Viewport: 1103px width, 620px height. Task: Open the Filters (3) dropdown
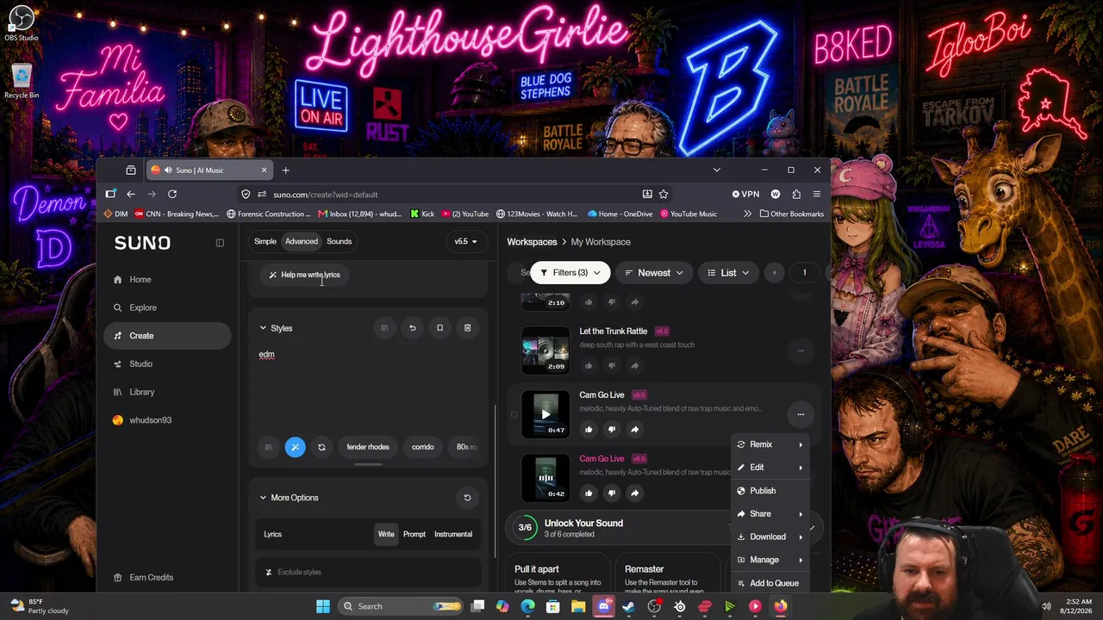(x=570, y=273)
